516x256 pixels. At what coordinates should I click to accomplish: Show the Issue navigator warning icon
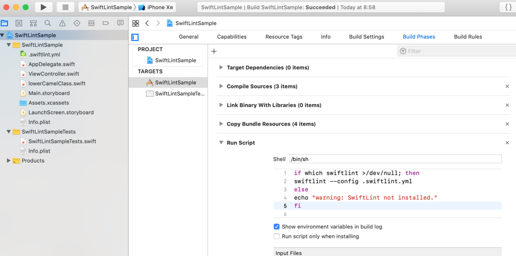62,23
